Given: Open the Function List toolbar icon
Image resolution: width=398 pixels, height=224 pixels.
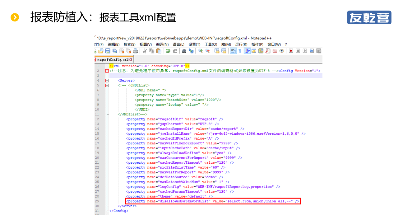Looking at the screenshot, I should [268, 51].
